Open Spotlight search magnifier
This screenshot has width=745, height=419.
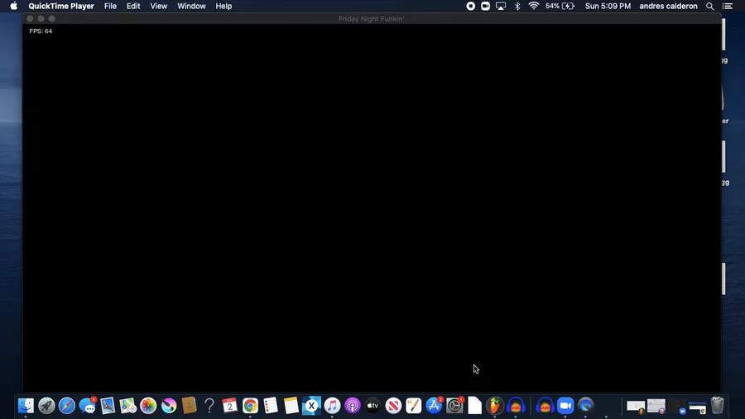(x=710, y=6)
